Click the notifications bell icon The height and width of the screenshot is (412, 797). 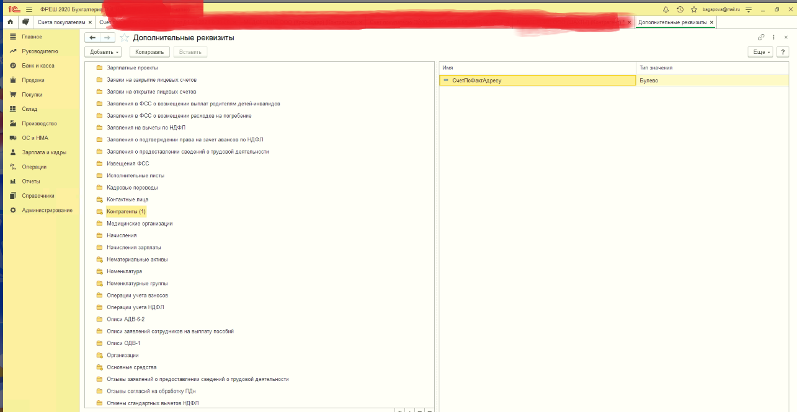pyautogui.click(x=666, y=9)
